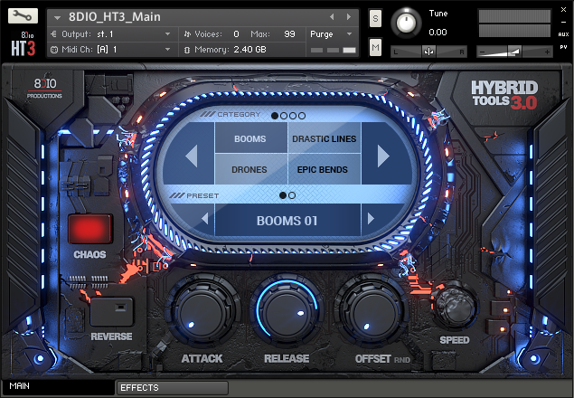Click the Tune value 0.00
The height and width of the screenshot is (398, 574).
[438, 33]
